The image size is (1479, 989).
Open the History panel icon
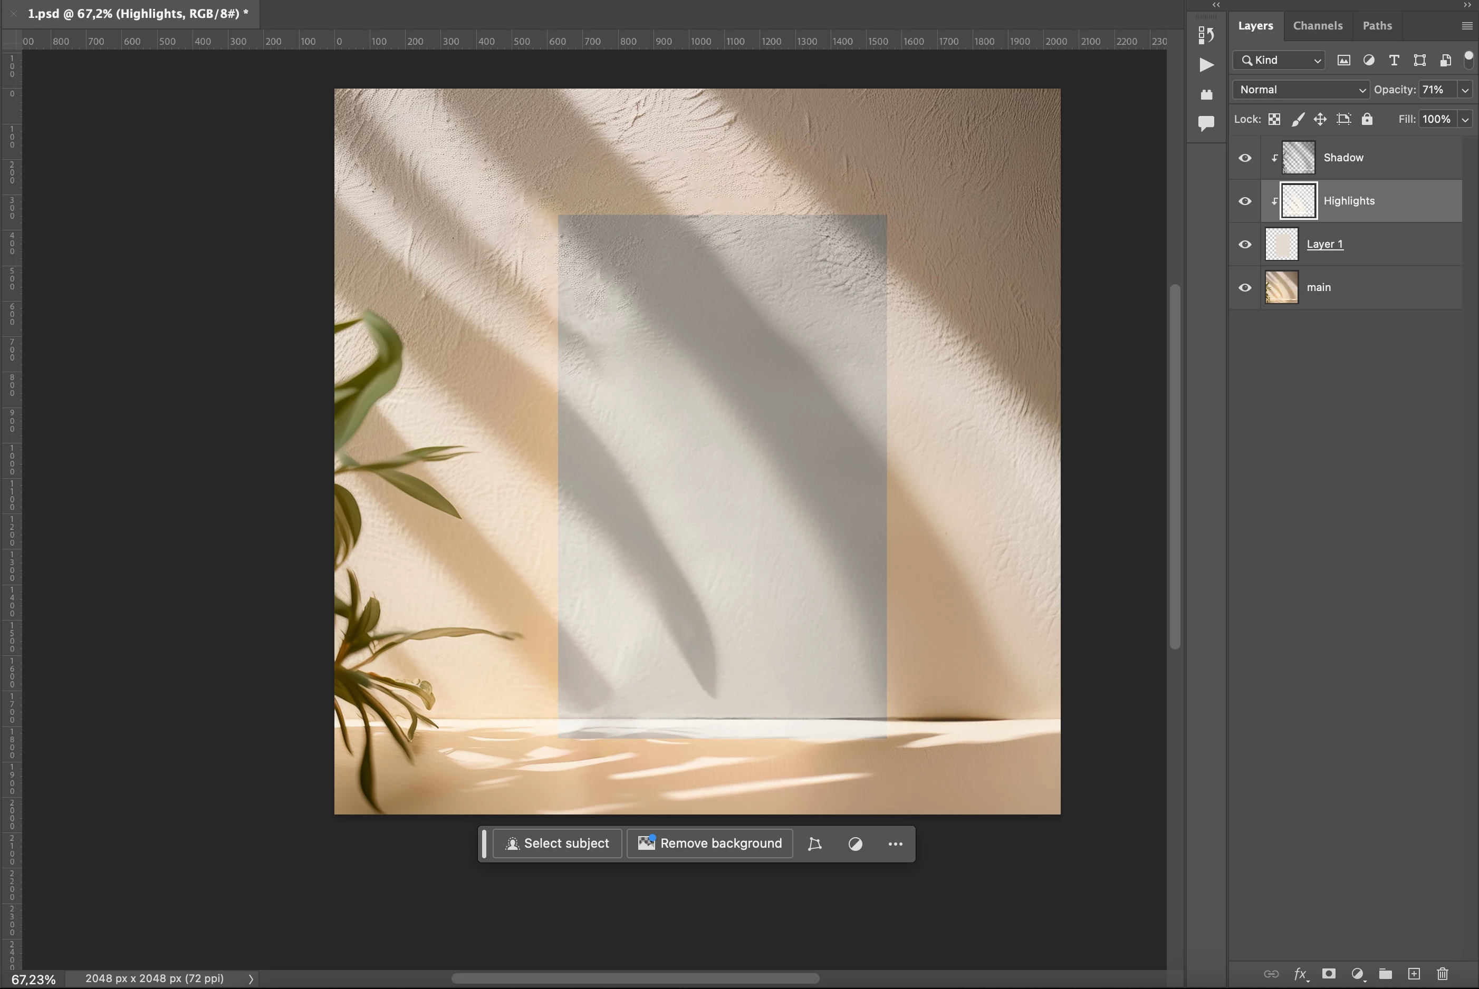point(1206,35)
